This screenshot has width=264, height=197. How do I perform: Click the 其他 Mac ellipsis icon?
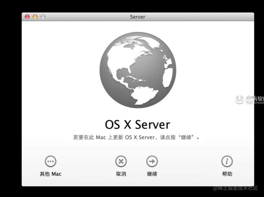pos(50,161)
